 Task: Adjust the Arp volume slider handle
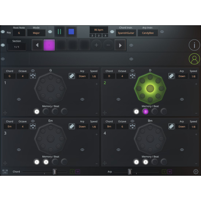pos(130,172)
